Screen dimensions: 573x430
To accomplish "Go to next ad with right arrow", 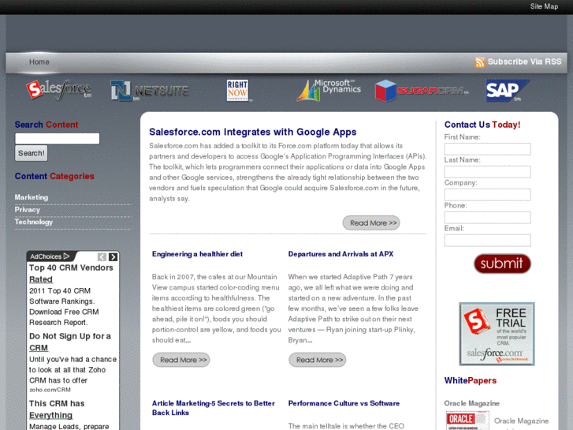I will tap(113, 257).
